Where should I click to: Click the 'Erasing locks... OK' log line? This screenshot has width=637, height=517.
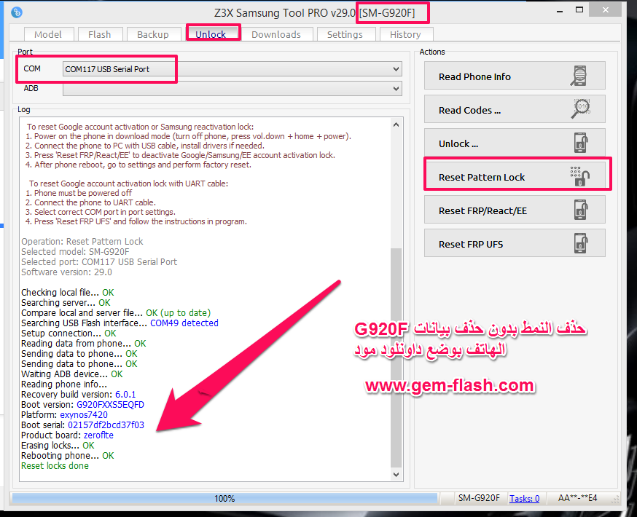[58, 446]
